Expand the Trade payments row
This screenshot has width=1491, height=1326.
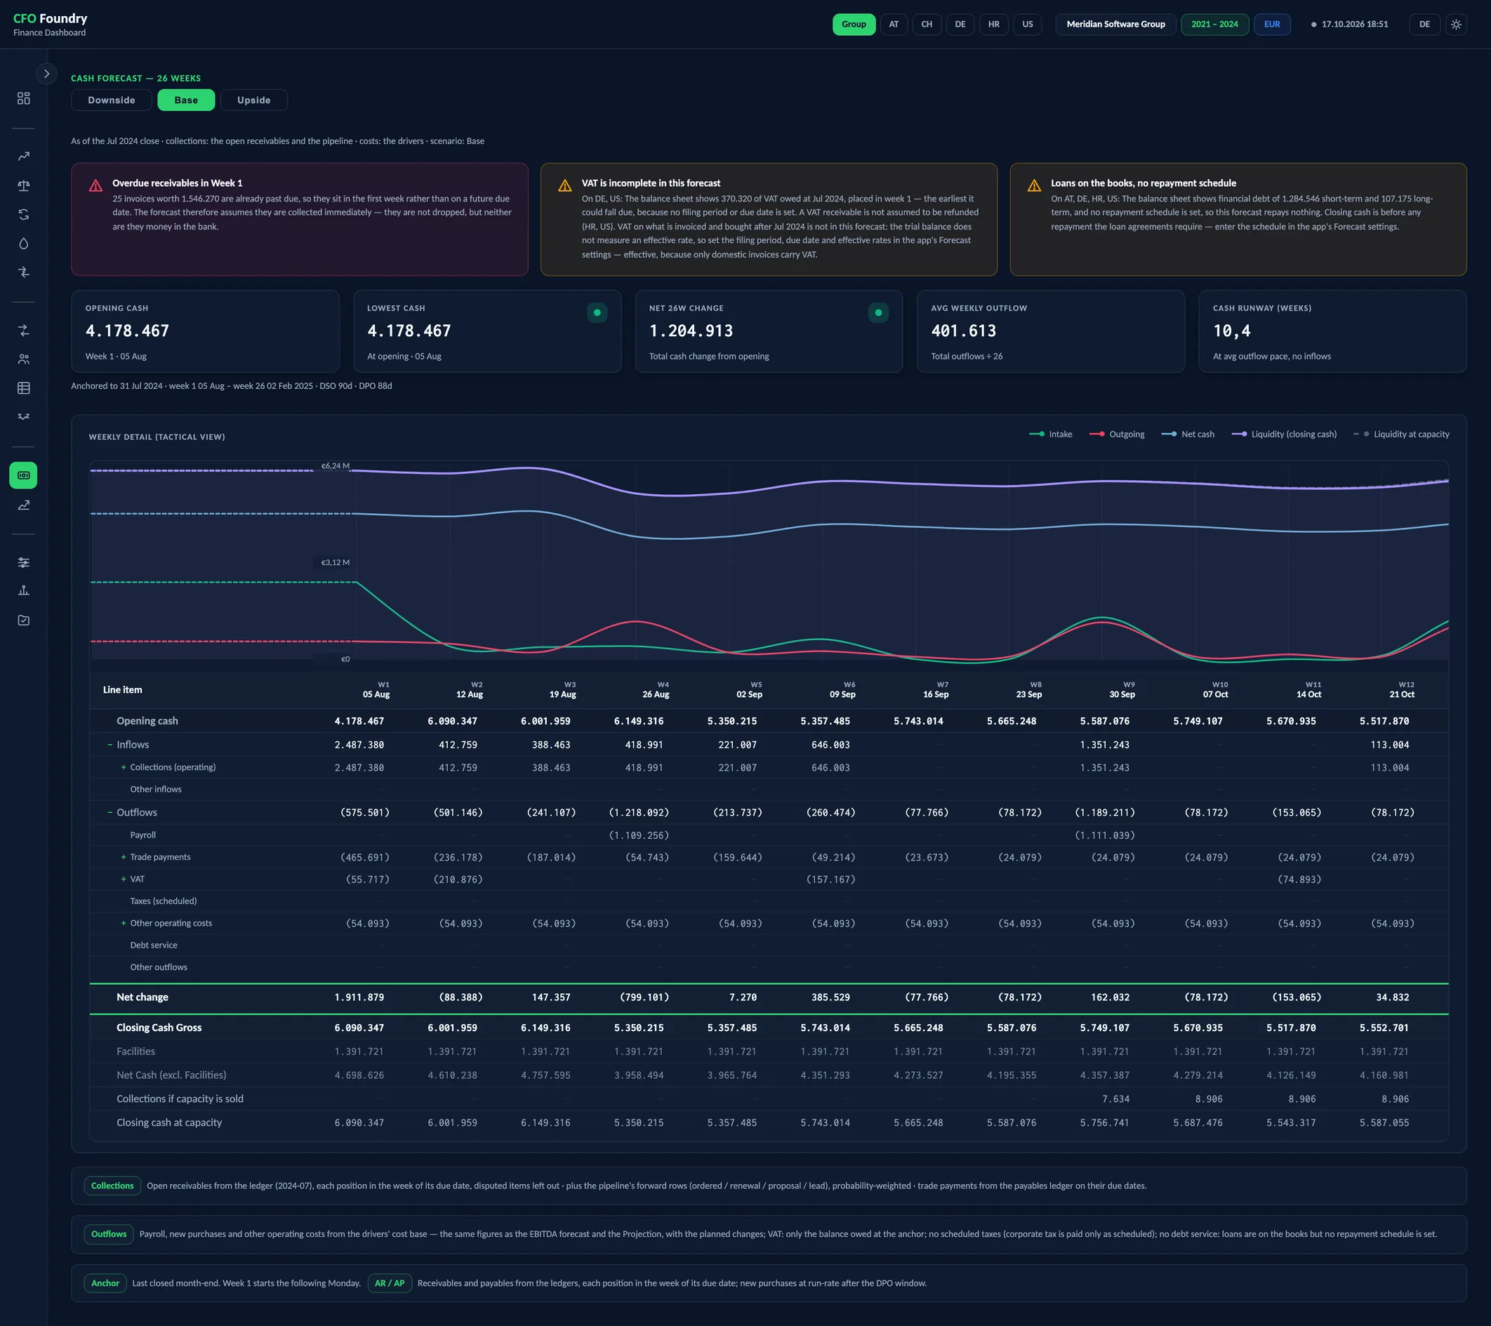pos(124,857)
